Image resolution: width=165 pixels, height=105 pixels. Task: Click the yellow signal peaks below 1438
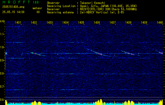[x=129, y=102]
